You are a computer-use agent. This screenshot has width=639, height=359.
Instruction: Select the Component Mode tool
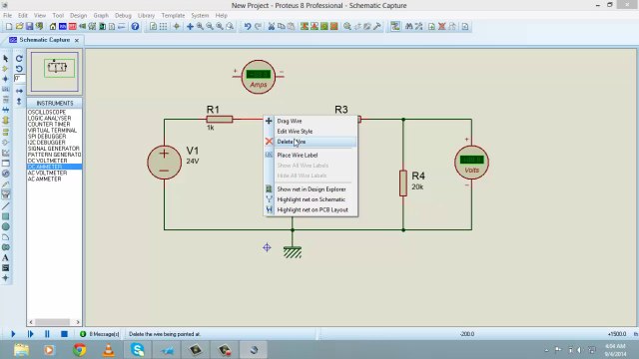click(6, 69)
